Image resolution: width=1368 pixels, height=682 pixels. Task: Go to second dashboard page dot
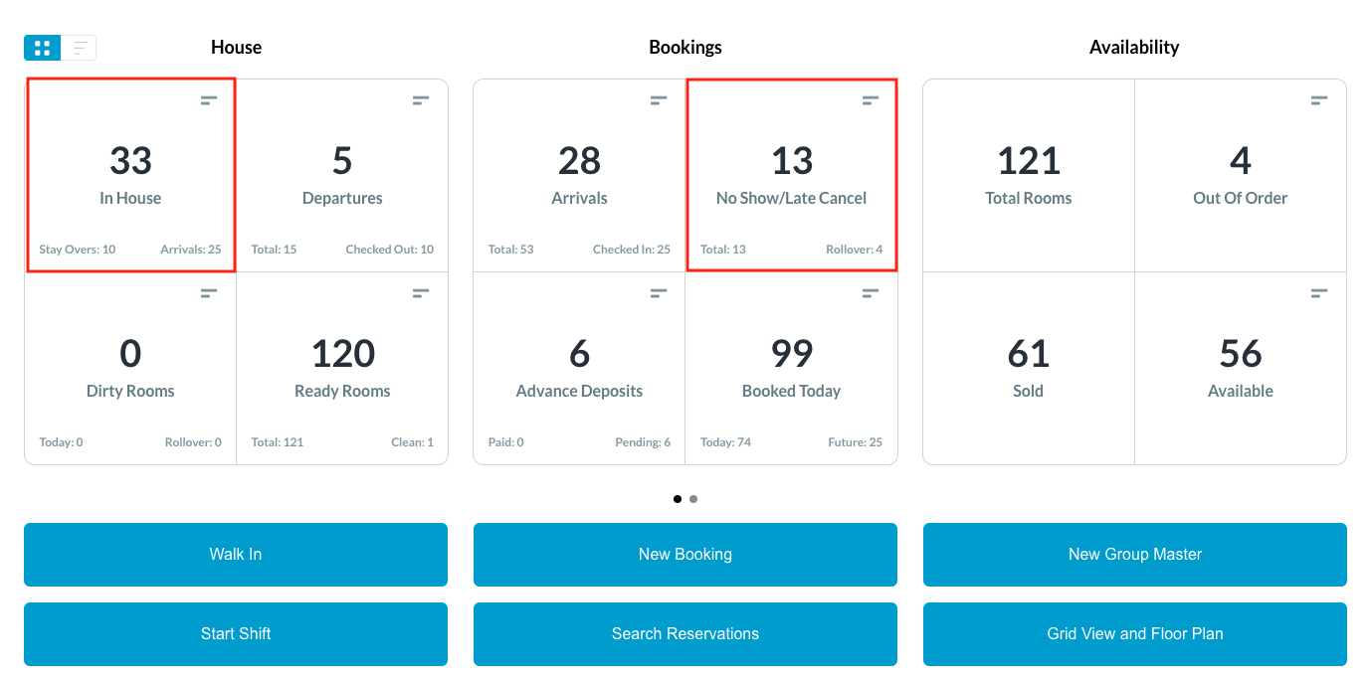click(x=693, y=499)
